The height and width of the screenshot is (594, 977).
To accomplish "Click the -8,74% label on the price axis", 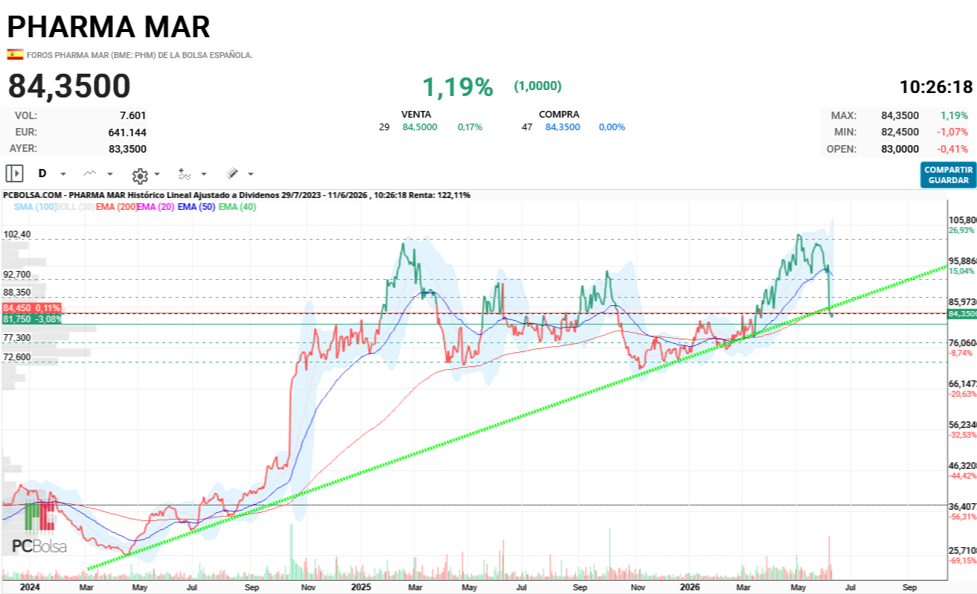I will (961, 353).
